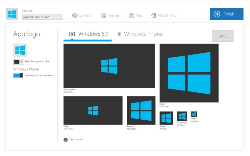Screen dimensions: 250x156
Task: Click the Windows 8.1 tablet icon
Action: (x=72, y=34)
